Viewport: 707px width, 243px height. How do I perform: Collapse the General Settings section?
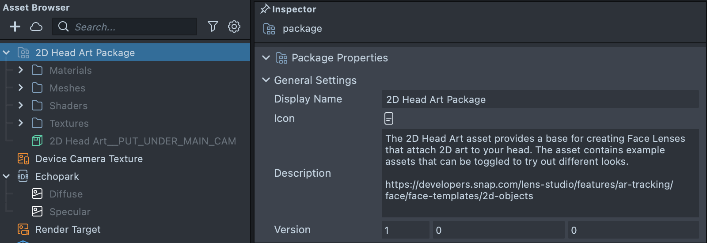pyautogui.click(x=266, y=80)
